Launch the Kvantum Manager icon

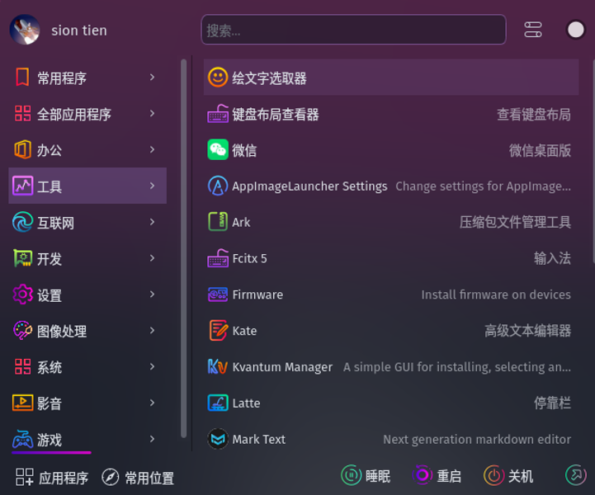218,367
